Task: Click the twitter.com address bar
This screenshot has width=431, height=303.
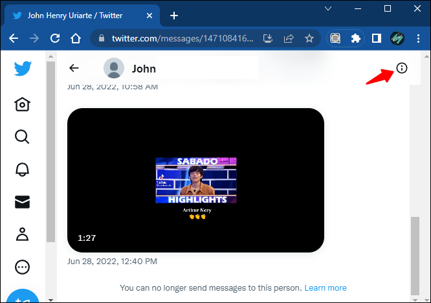Action: [x=182, y=38]
